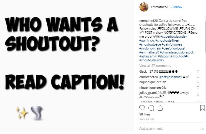This screenshot has width=206, height=134.
Task: Like the 6lack__17 comment heart
Action: (198, 71)
